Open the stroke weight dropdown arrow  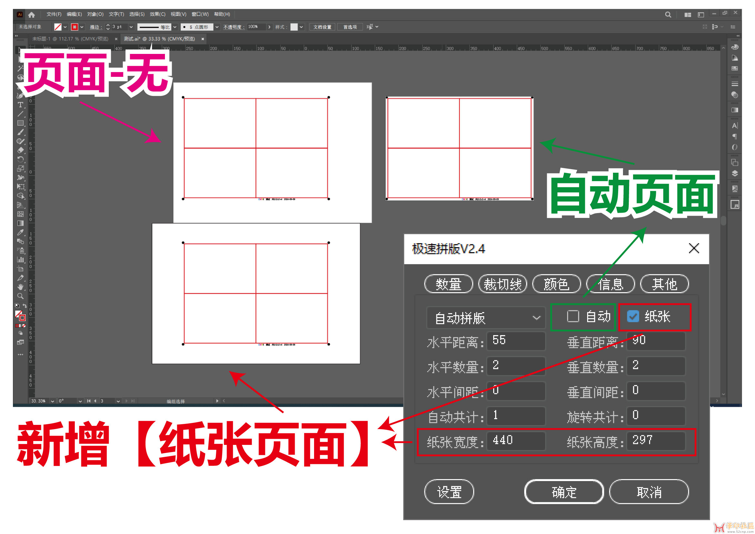point(131,27)
